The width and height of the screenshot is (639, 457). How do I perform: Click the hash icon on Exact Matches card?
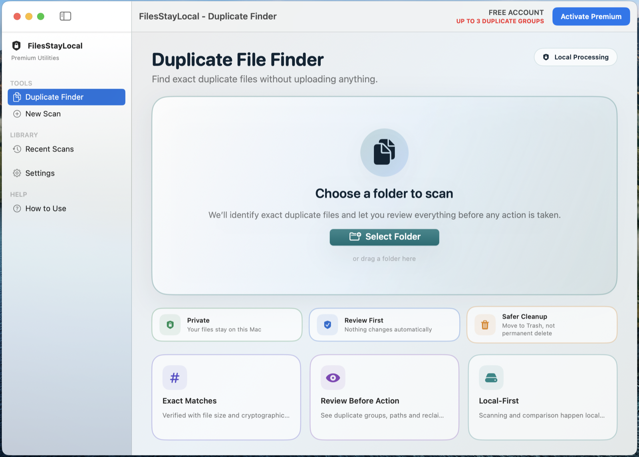click(175, 378)
